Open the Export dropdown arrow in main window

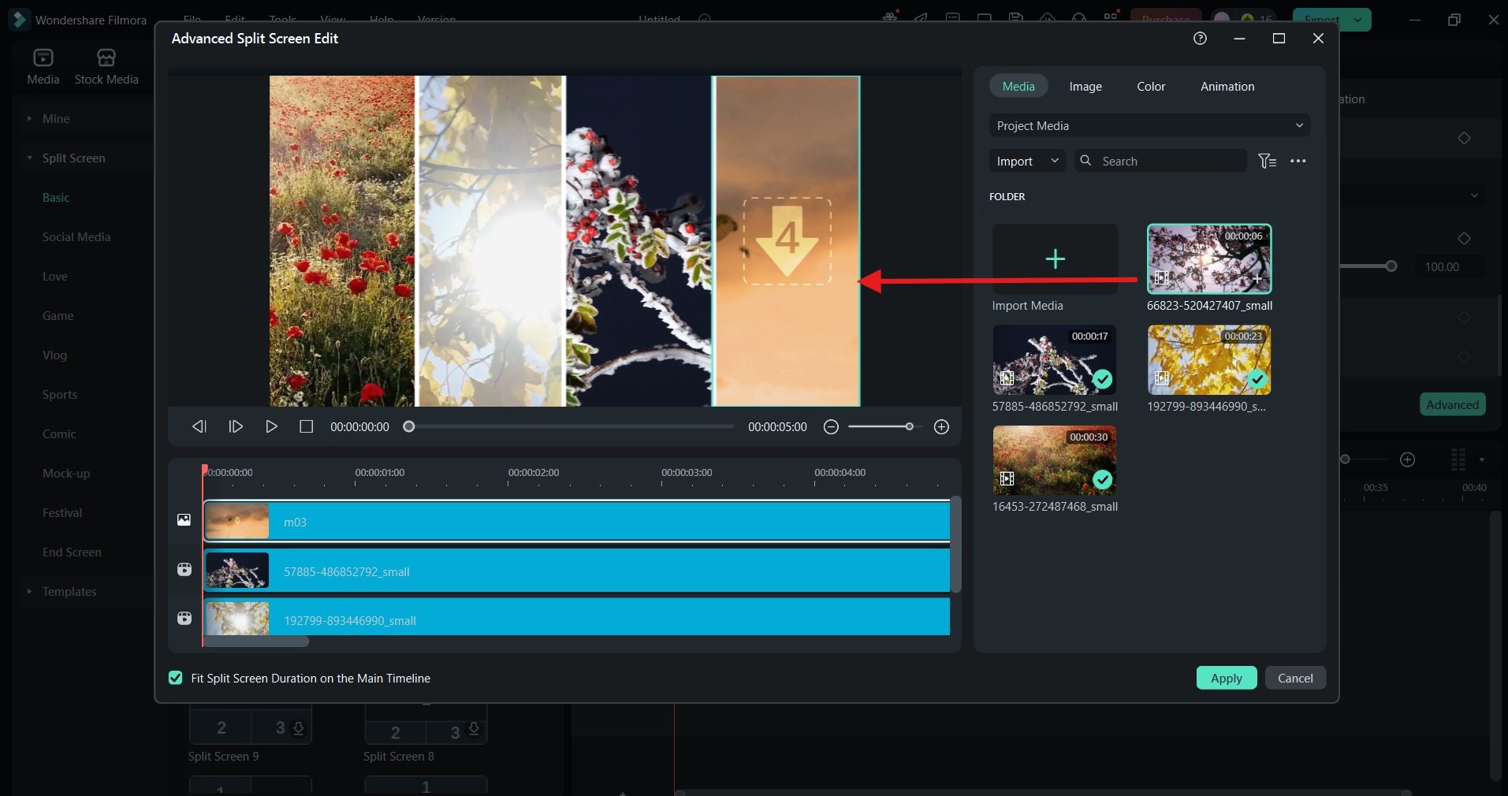pos(1357,20)
